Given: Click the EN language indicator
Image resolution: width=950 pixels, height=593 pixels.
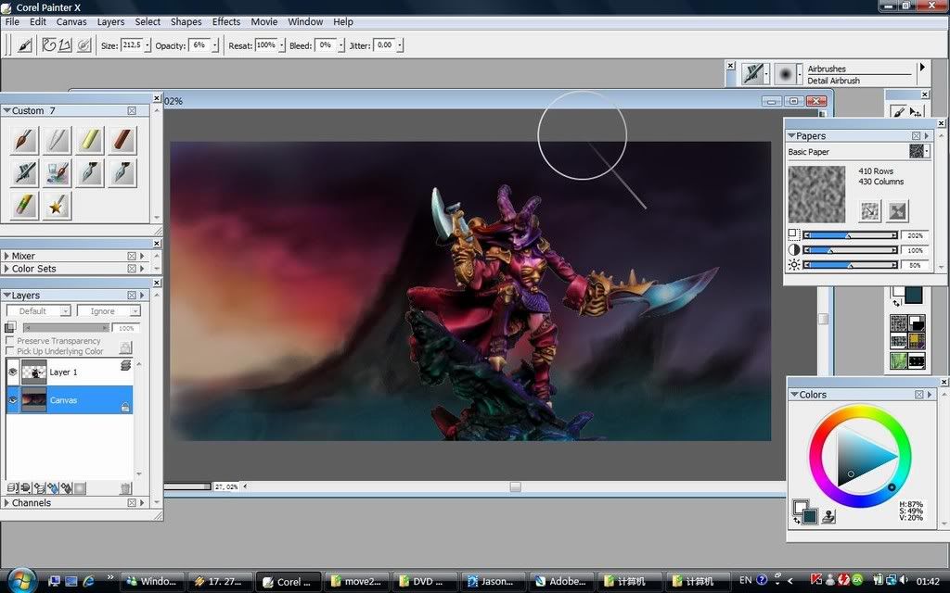Looking at the screenshot, I should pyautogui.click(x=745, y=580).
